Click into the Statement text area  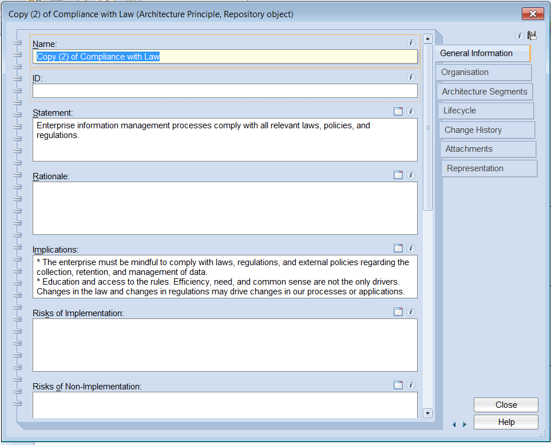[x=225, y=140]
